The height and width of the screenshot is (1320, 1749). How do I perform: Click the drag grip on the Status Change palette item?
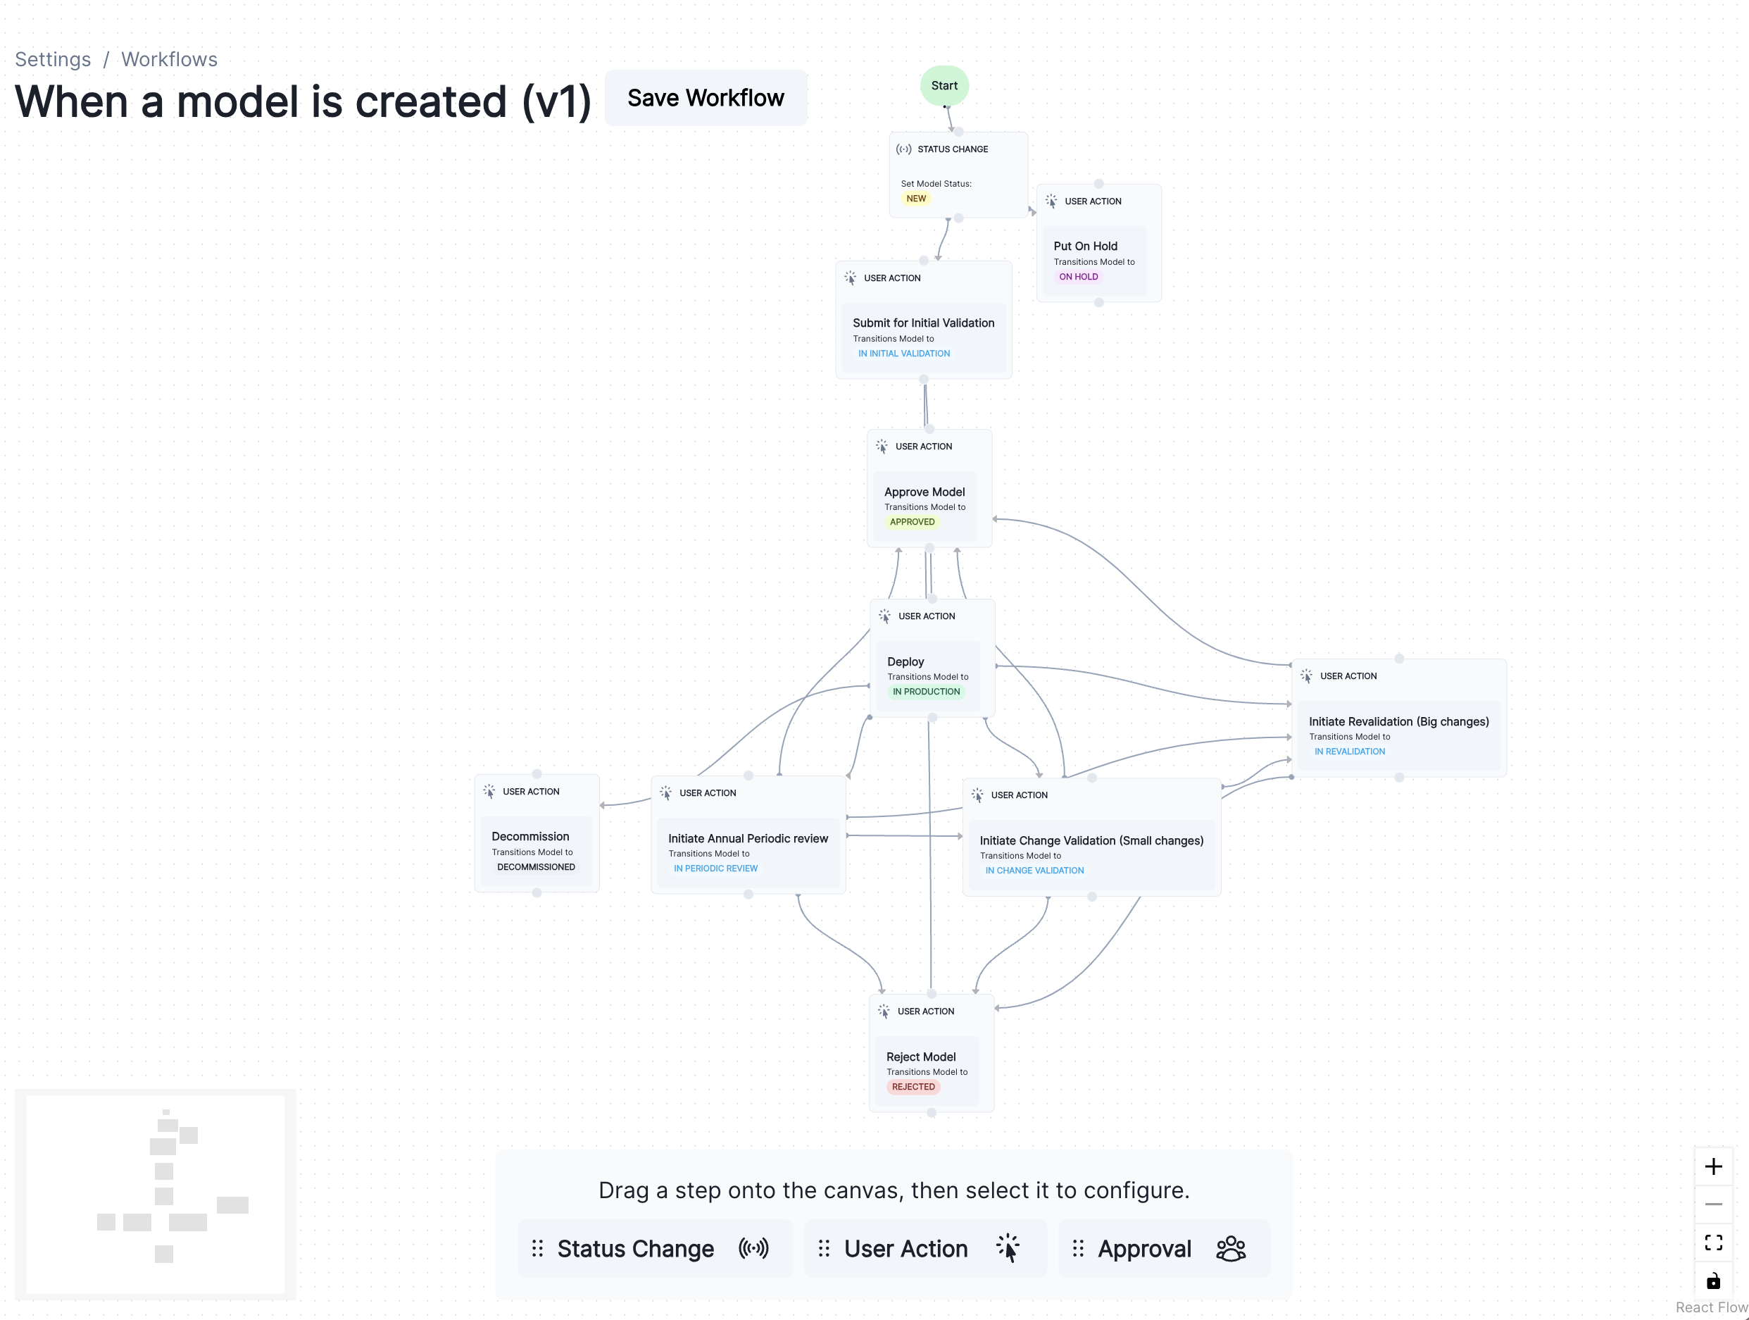tap(538, 1248)
